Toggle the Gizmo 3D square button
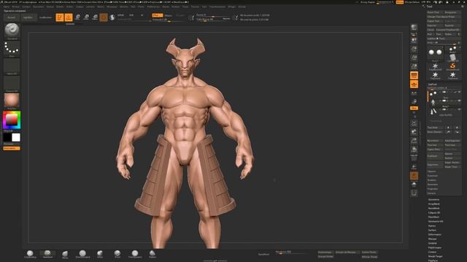 tap(104, 17)
